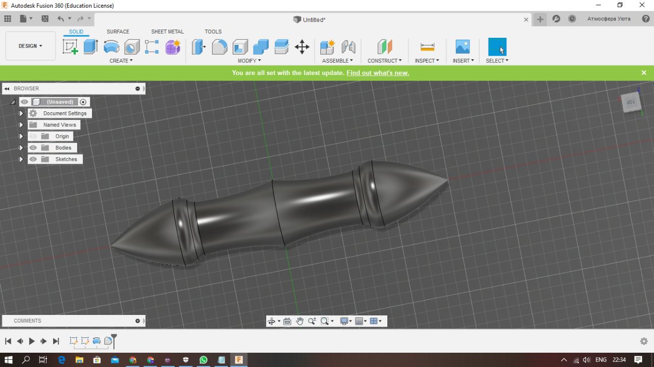Click the Orbit navigation tool
The image size is (654, 367).
click(272, 321)
